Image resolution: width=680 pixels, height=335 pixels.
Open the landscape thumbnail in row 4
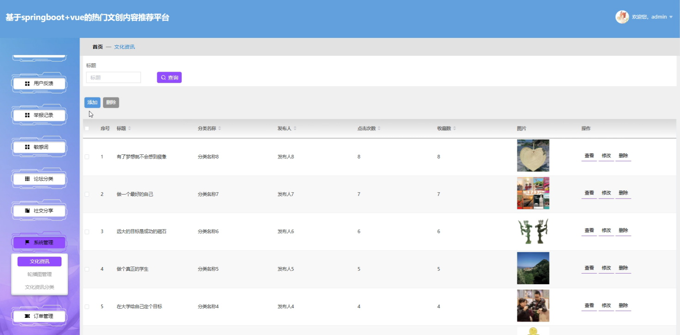(x=533, y=268)
